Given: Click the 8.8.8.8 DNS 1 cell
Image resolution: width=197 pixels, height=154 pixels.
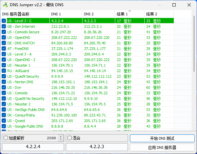Looking at the screenshot, I should 57,126.
